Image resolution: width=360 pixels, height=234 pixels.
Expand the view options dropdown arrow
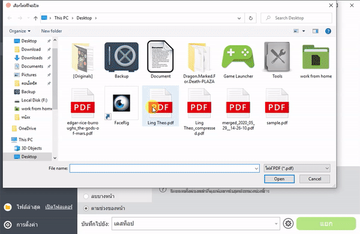[304, 31]
